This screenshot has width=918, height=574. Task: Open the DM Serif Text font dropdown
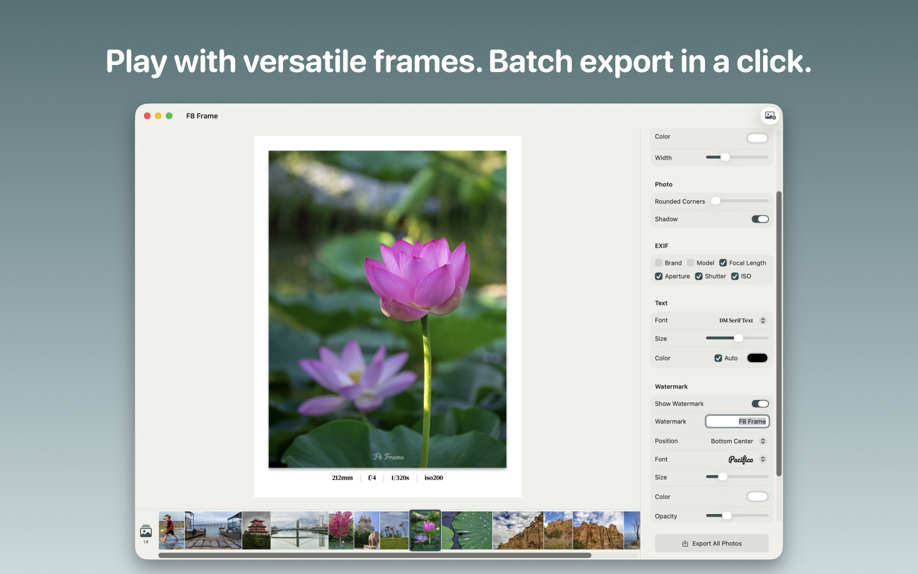click(742, 321)
